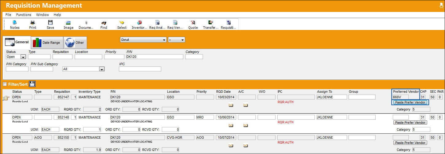The width and height of the screenshot is (445, 154).
Task: Click the Category filter input field
Action: pyautogui.click(x=194, y=57)
